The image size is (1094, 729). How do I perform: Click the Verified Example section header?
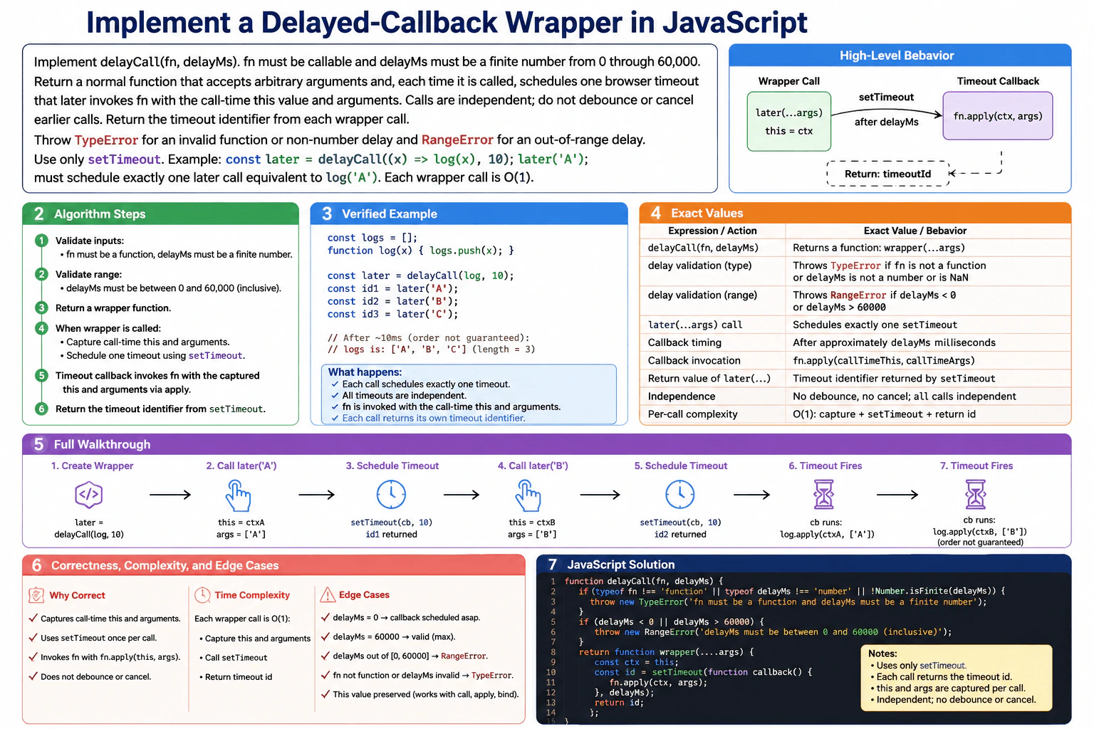click(x=469, y=214)
